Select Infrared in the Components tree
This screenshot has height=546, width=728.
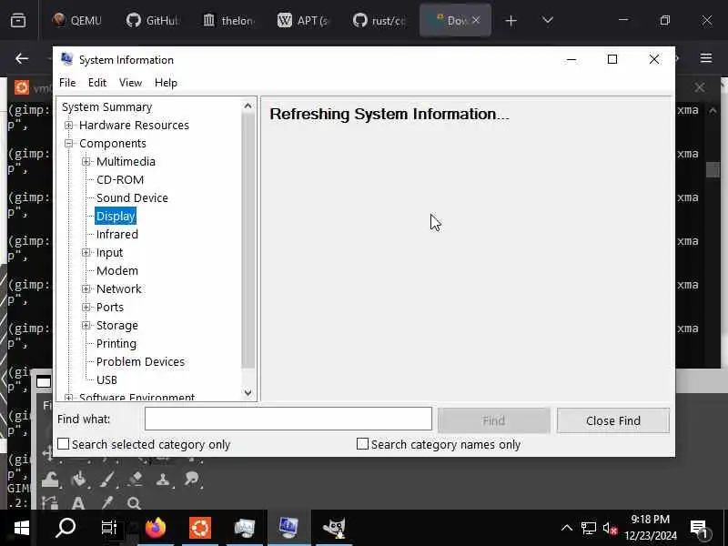117,234
